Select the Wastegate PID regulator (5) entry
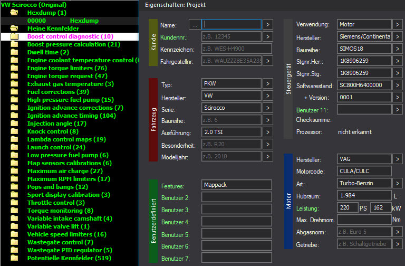This screenshot has height=266, width=405. click(70, 250)
